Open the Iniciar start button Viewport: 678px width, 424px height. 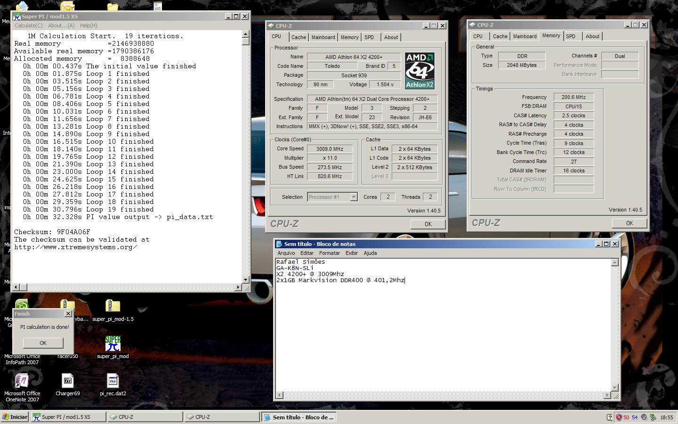(x=15, y=417)
